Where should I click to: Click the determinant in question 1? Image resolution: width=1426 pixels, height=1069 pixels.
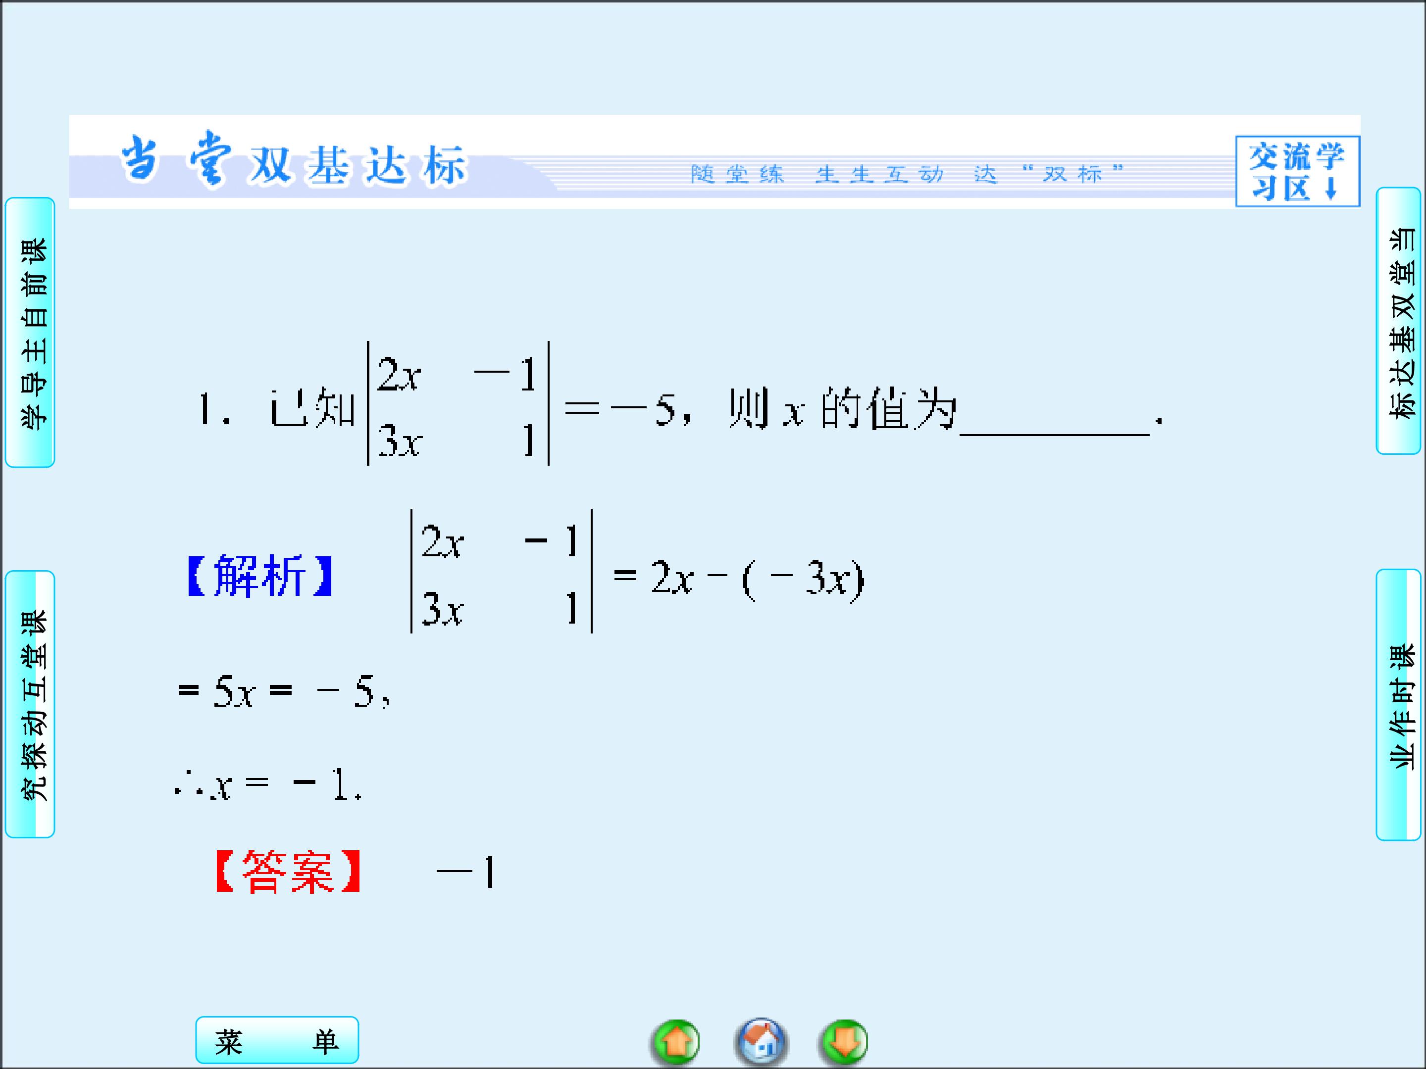point(458,404)
